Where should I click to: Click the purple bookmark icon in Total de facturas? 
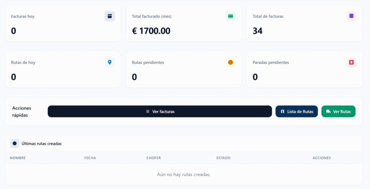[351, 16]
